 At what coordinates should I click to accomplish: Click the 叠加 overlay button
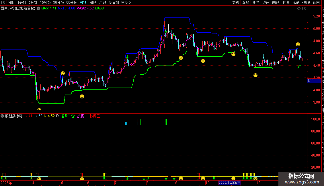(245, 3)
